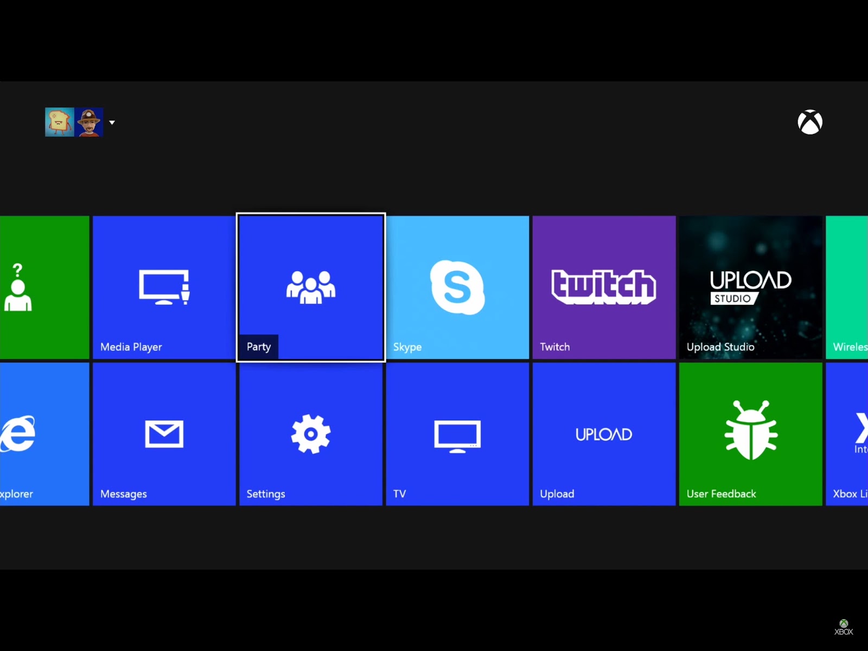Viewport: 868px width, 651px height.
Task: Click the 'Upload' tile label
Action: [x=557, y=494]
